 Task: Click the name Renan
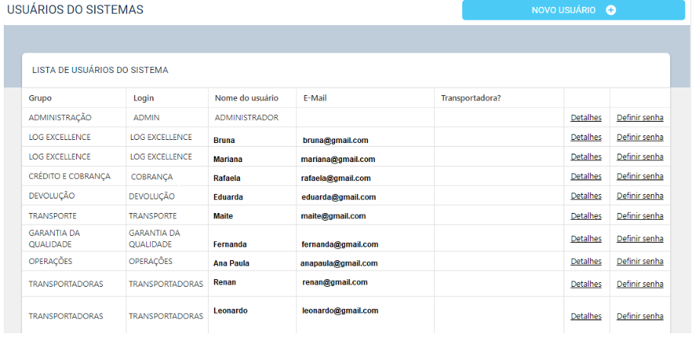coord(225,282)
